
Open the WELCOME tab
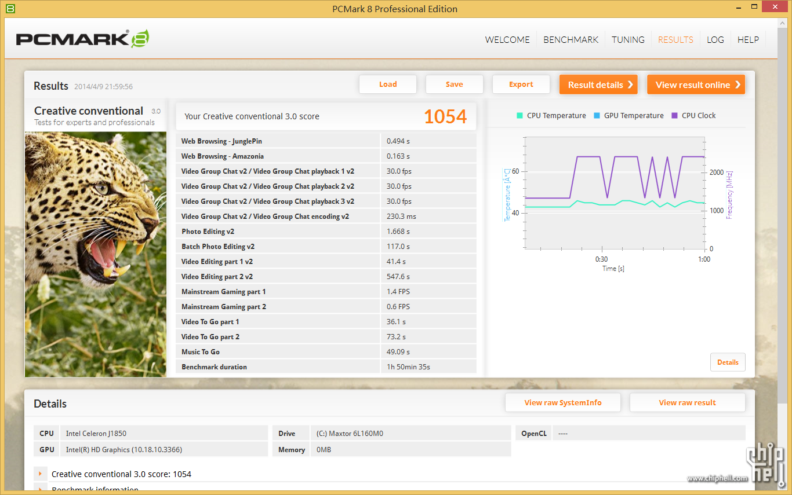[507, 39]
